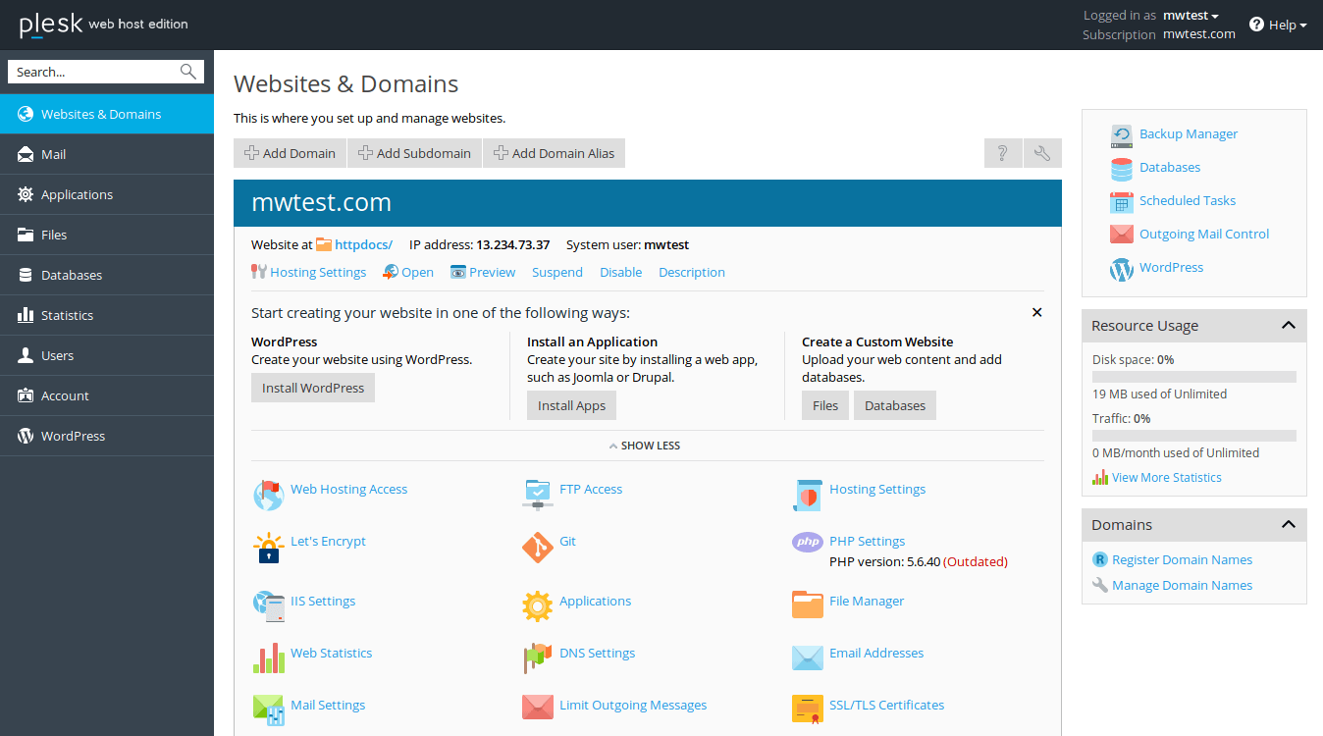Click into the Search input field
Screen dimensions: 1323x736
pyautogui.click(x=93, y=72)
